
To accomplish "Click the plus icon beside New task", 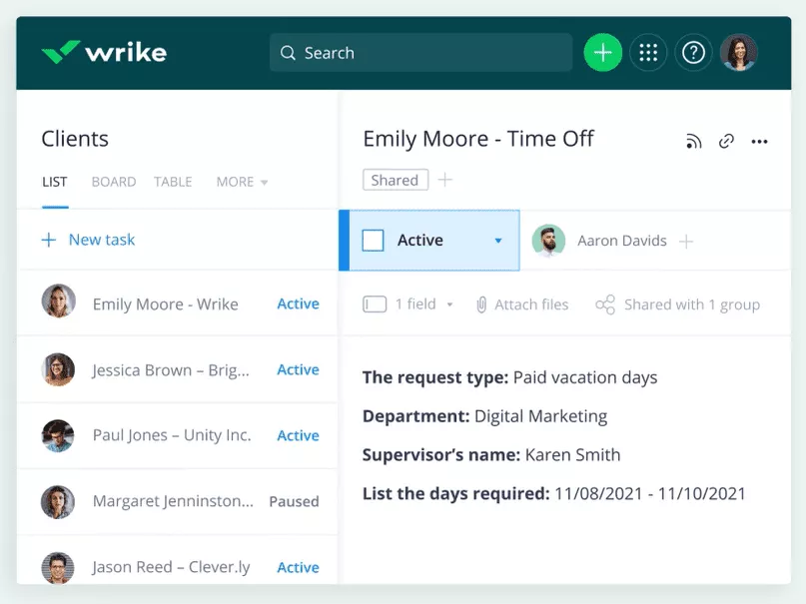I will click(x=49, y=240).
